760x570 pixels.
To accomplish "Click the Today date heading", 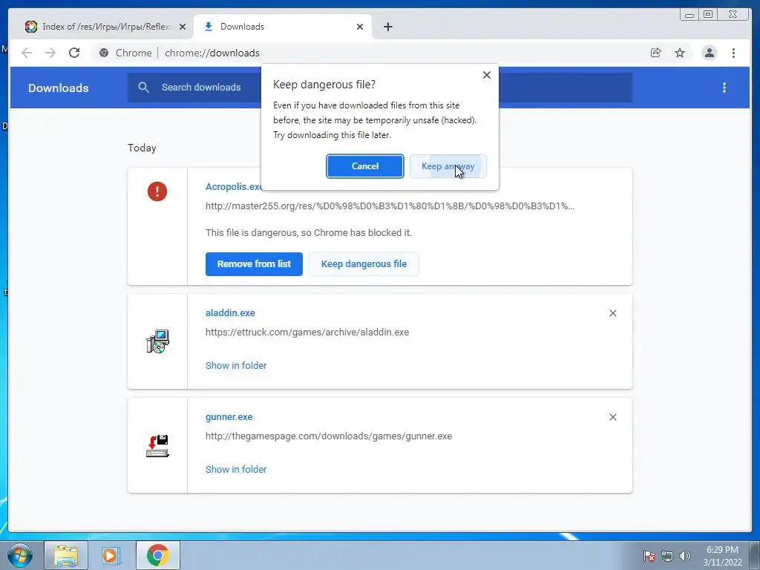I will 142,148.
